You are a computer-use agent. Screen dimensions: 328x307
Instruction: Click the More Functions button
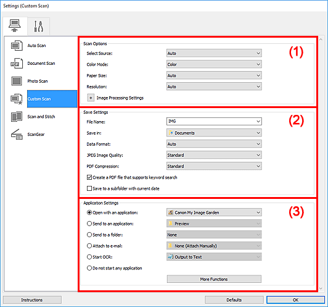(x=214, y=279)
